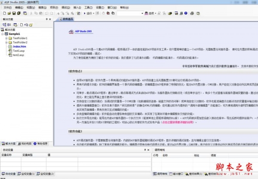
Task: Select index.htm in the solution tree
Action: [19, 46]
